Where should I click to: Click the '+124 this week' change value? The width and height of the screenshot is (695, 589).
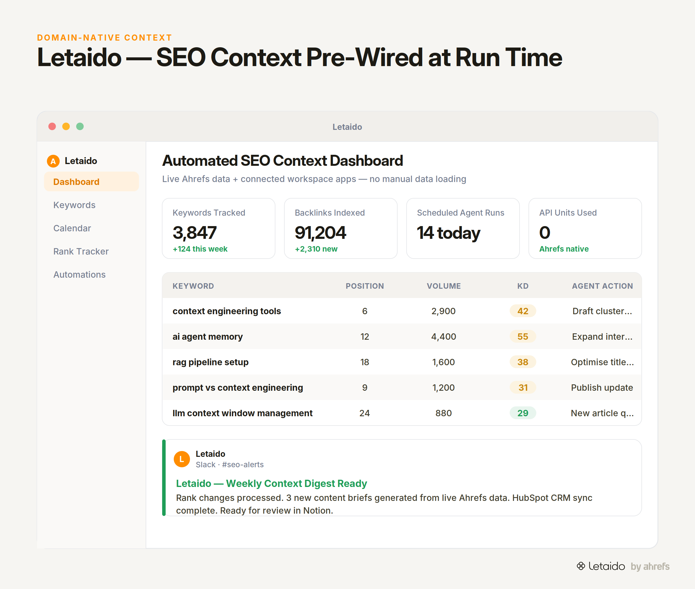coord(200,249)
